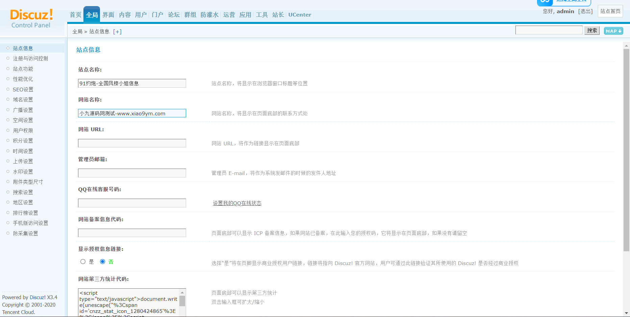The width and height of the screenshot is (630, 317).
Task: Select 域名设置 in the sidebar
Action: [23, 99]
